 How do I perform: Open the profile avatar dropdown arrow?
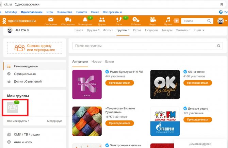tap(226, 21)
